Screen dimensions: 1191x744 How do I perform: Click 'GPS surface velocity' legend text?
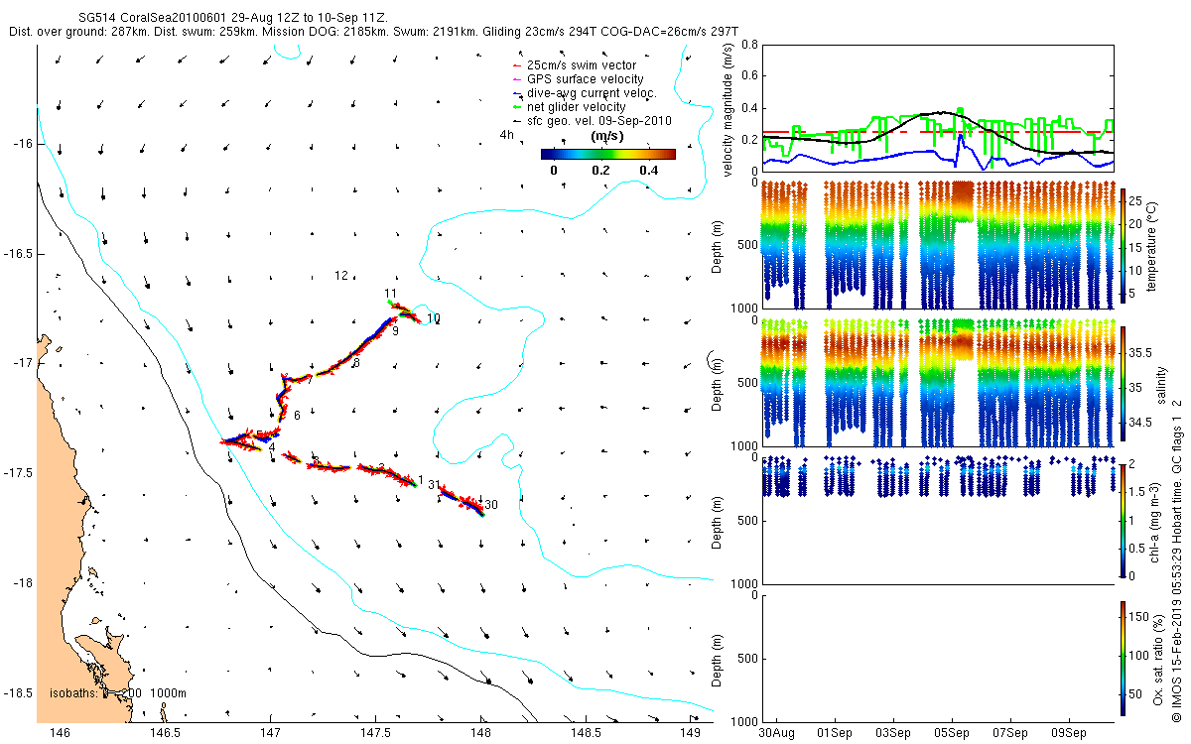[x=585, y=79]
